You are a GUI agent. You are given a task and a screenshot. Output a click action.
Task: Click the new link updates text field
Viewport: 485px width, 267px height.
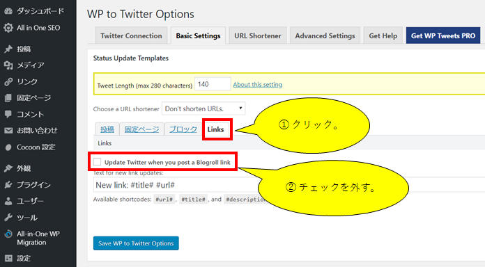289,185
